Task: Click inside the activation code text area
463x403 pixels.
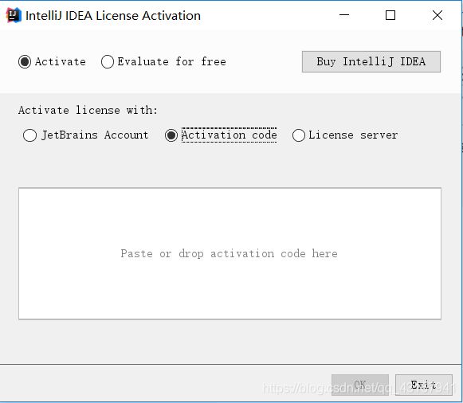Action: point(230,253)
